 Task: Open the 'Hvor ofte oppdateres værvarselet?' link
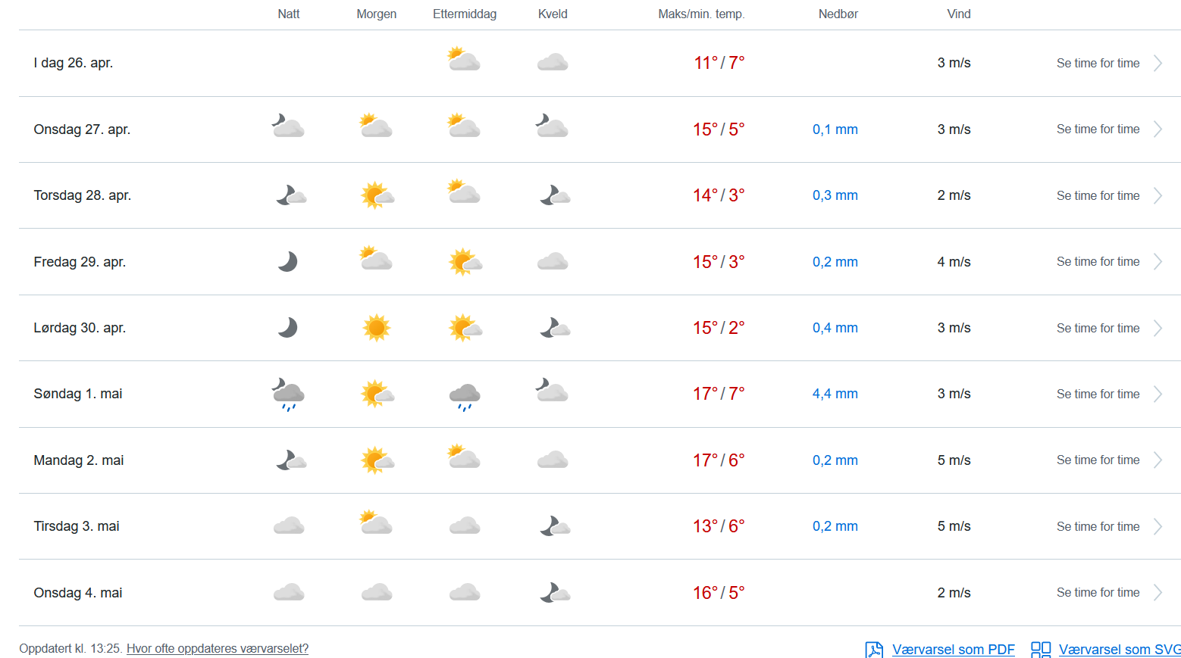click(218, 649)
